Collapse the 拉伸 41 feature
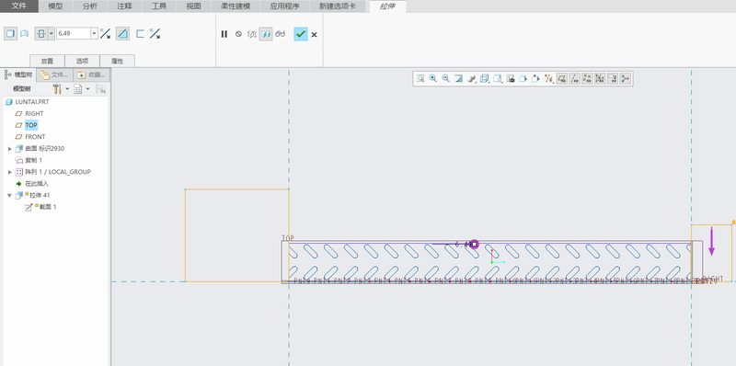This screenshot has width=736, height=366. (10, 195)
